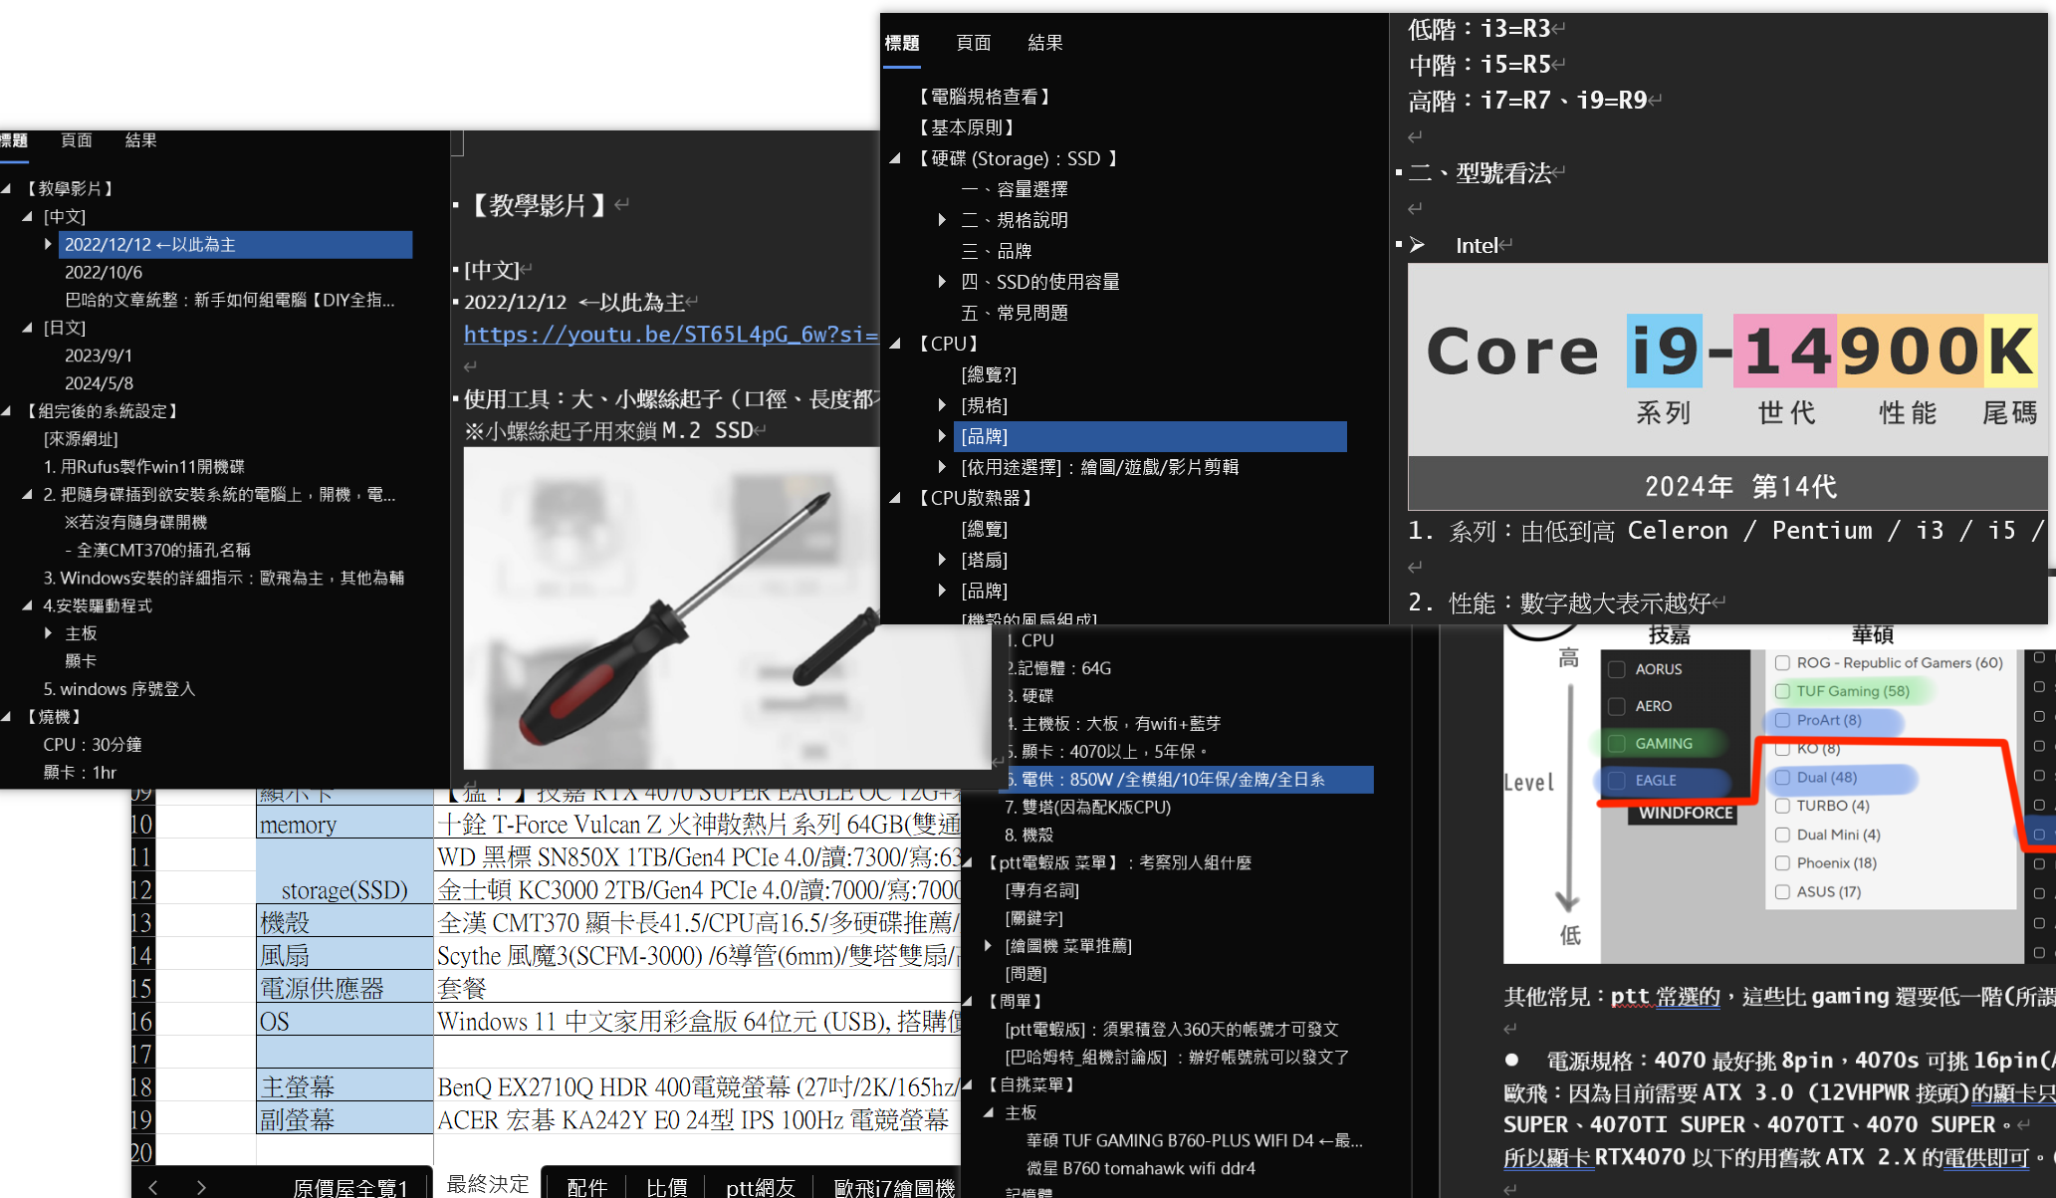This screenshot has width=2056, height=1198.
Task: Select the '電源供應器' cell
Action: click(x=344, y=987)
